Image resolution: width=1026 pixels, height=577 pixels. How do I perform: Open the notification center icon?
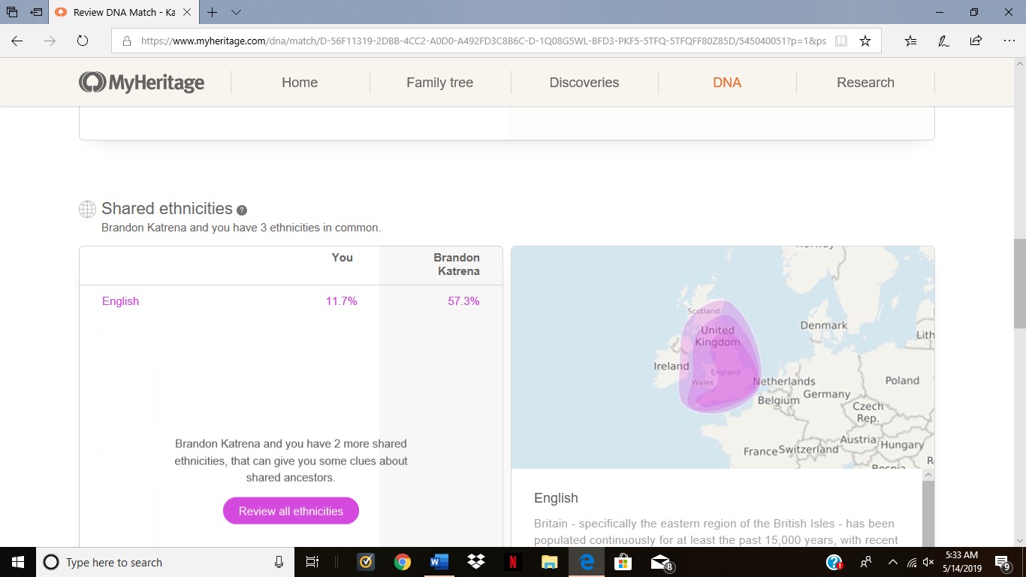(1003, 563)
